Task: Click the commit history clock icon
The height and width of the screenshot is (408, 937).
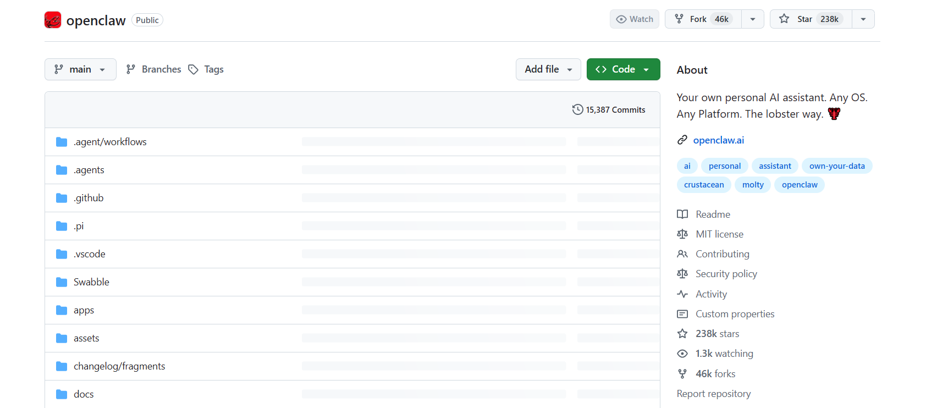Action: coord(577,109)
